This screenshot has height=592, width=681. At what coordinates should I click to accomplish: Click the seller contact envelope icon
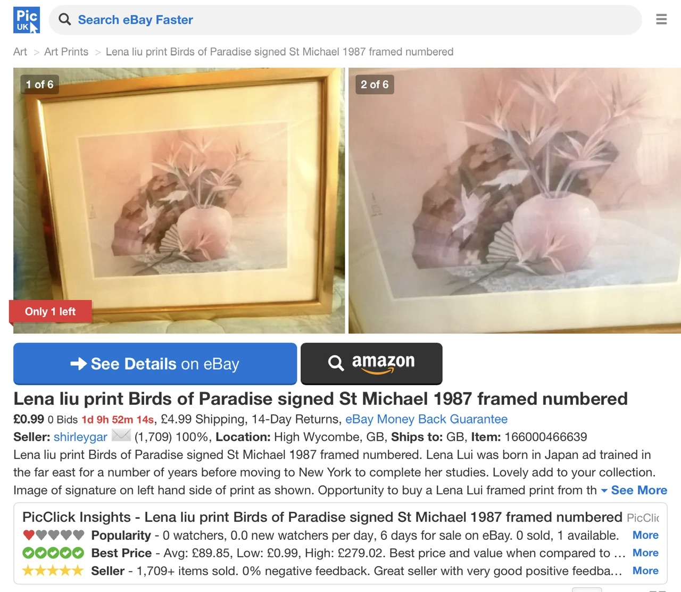coord(121,436)
